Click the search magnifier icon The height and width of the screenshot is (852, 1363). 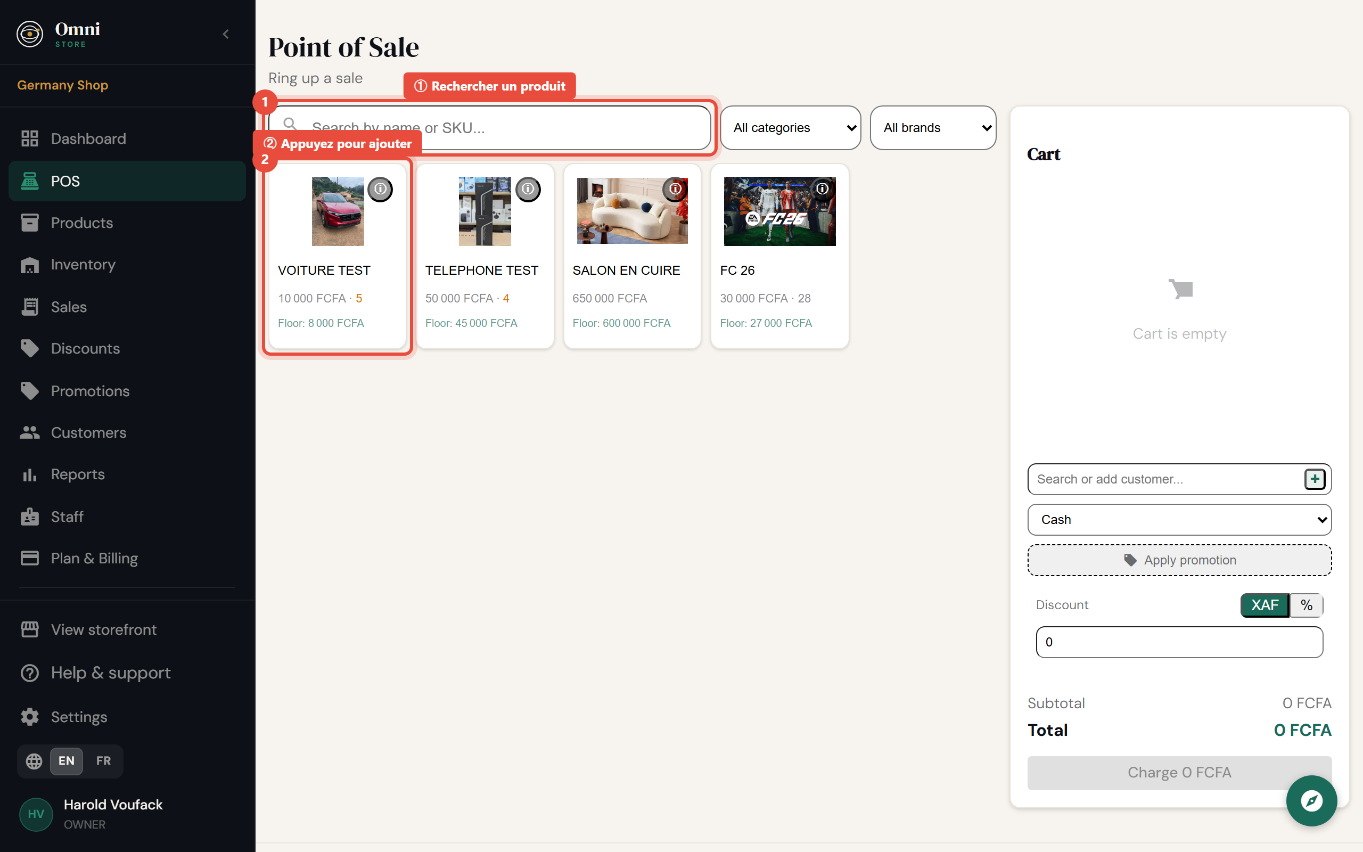pos(290,124)
